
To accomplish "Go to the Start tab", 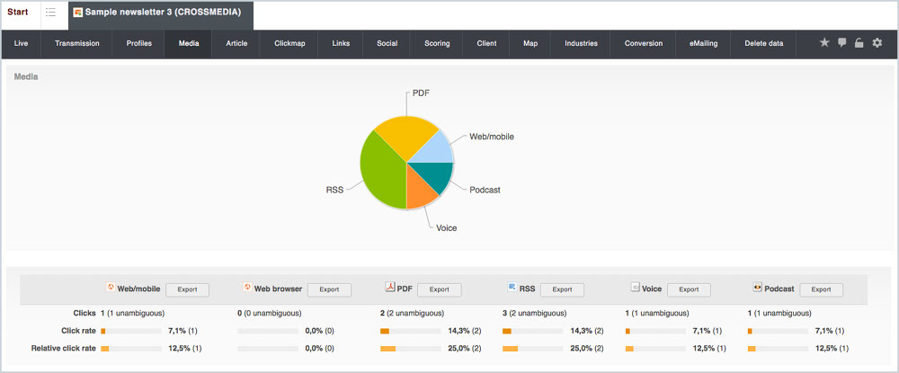I will [x=18, y=12].
